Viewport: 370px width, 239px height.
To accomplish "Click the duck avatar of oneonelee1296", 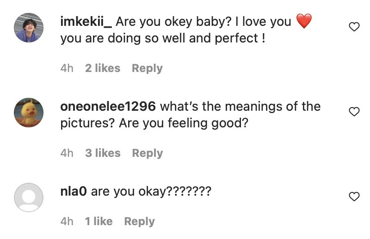I will 29,113.
